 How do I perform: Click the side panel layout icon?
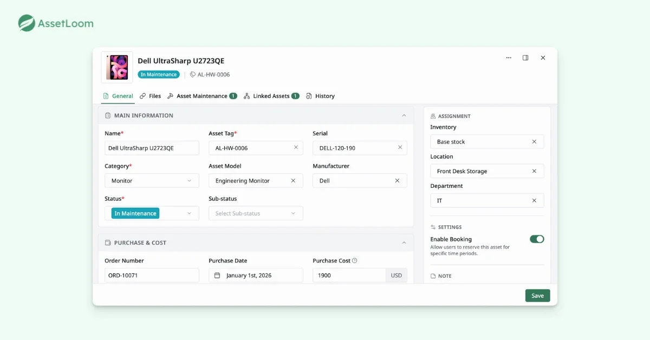(x=525, y=58)
